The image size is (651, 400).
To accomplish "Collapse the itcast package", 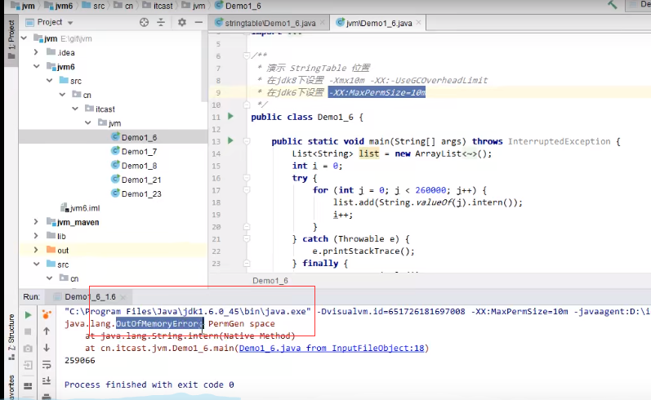I will point(75,109).
